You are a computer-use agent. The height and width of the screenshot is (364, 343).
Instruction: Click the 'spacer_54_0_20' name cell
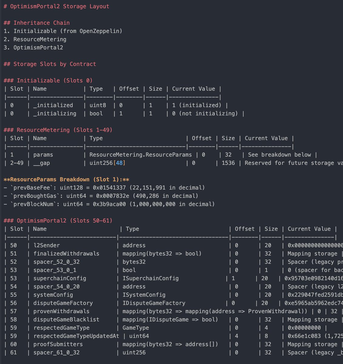pos(56,286)
